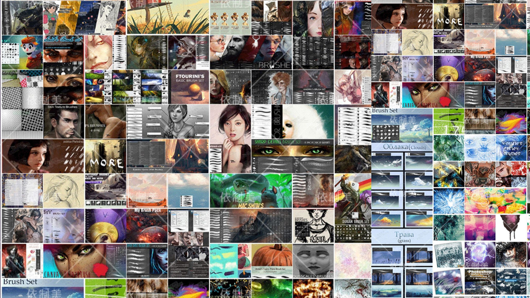This screenshot has width=530, height=298.
Task: Click the pastel floral texture thumbnail
Action: coord(353,261)
